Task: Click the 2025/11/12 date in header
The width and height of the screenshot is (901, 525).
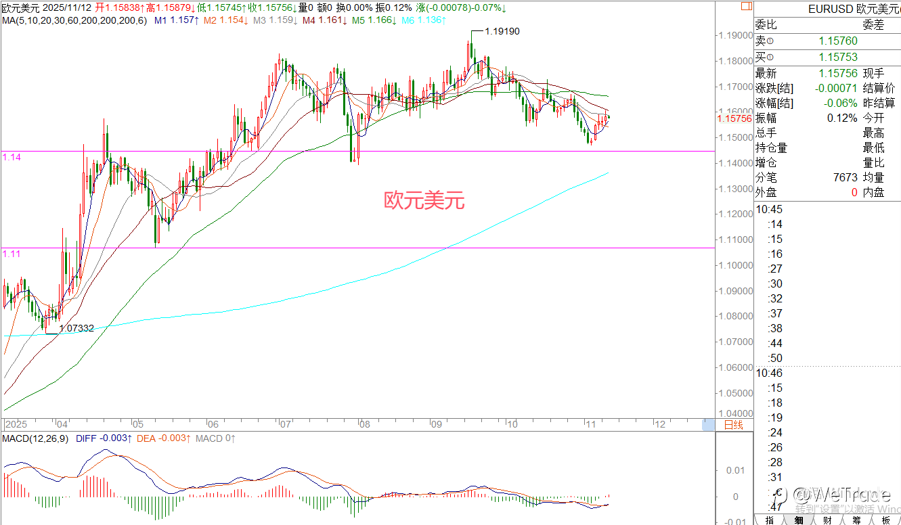Action: pos(66,7)
